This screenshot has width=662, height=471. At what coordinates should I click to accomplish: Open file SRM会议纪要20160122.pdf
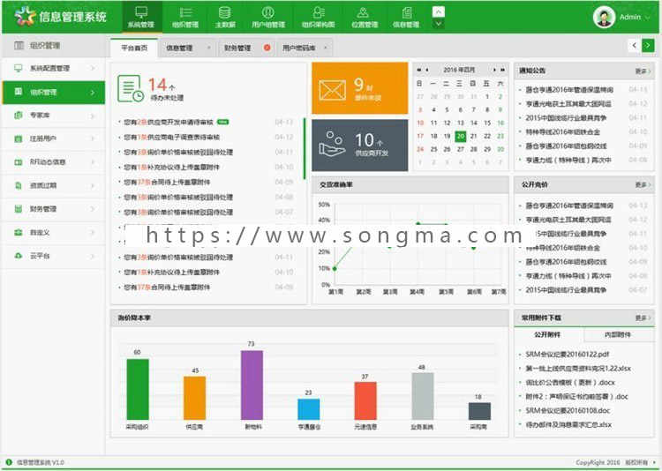click(x=567, y=354)
